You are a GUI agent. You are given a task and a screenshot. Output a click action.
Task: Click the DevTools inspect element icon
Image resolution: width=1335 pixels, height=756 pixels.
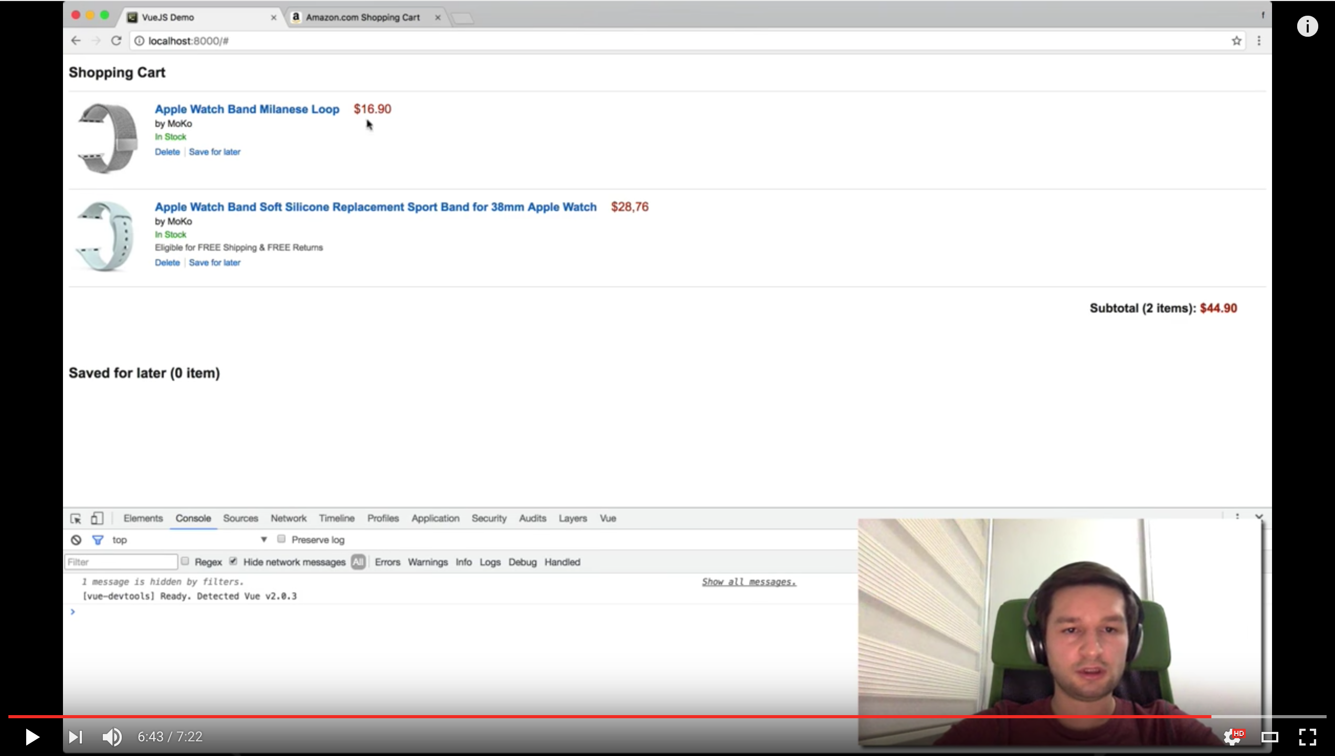(76, 519)
